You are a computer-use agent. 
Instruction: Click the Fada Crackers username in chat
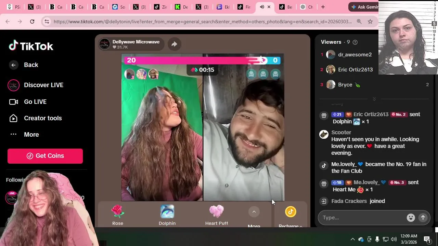click(349, 201)
